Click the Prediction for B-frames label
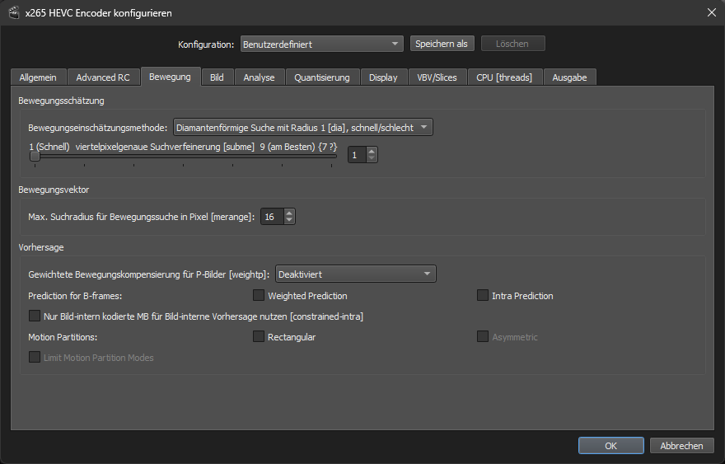 click(x=75, y=296)
